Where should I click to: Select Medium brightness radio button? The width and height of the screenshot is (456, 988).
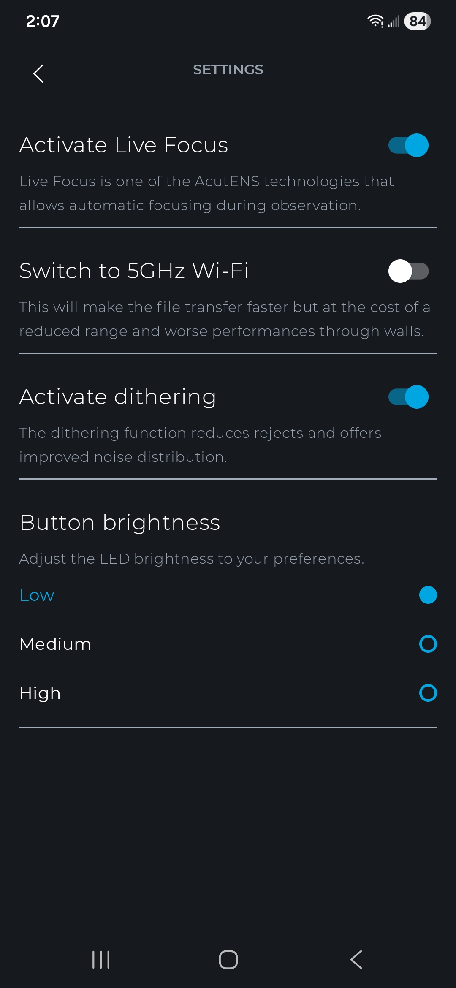428,644
